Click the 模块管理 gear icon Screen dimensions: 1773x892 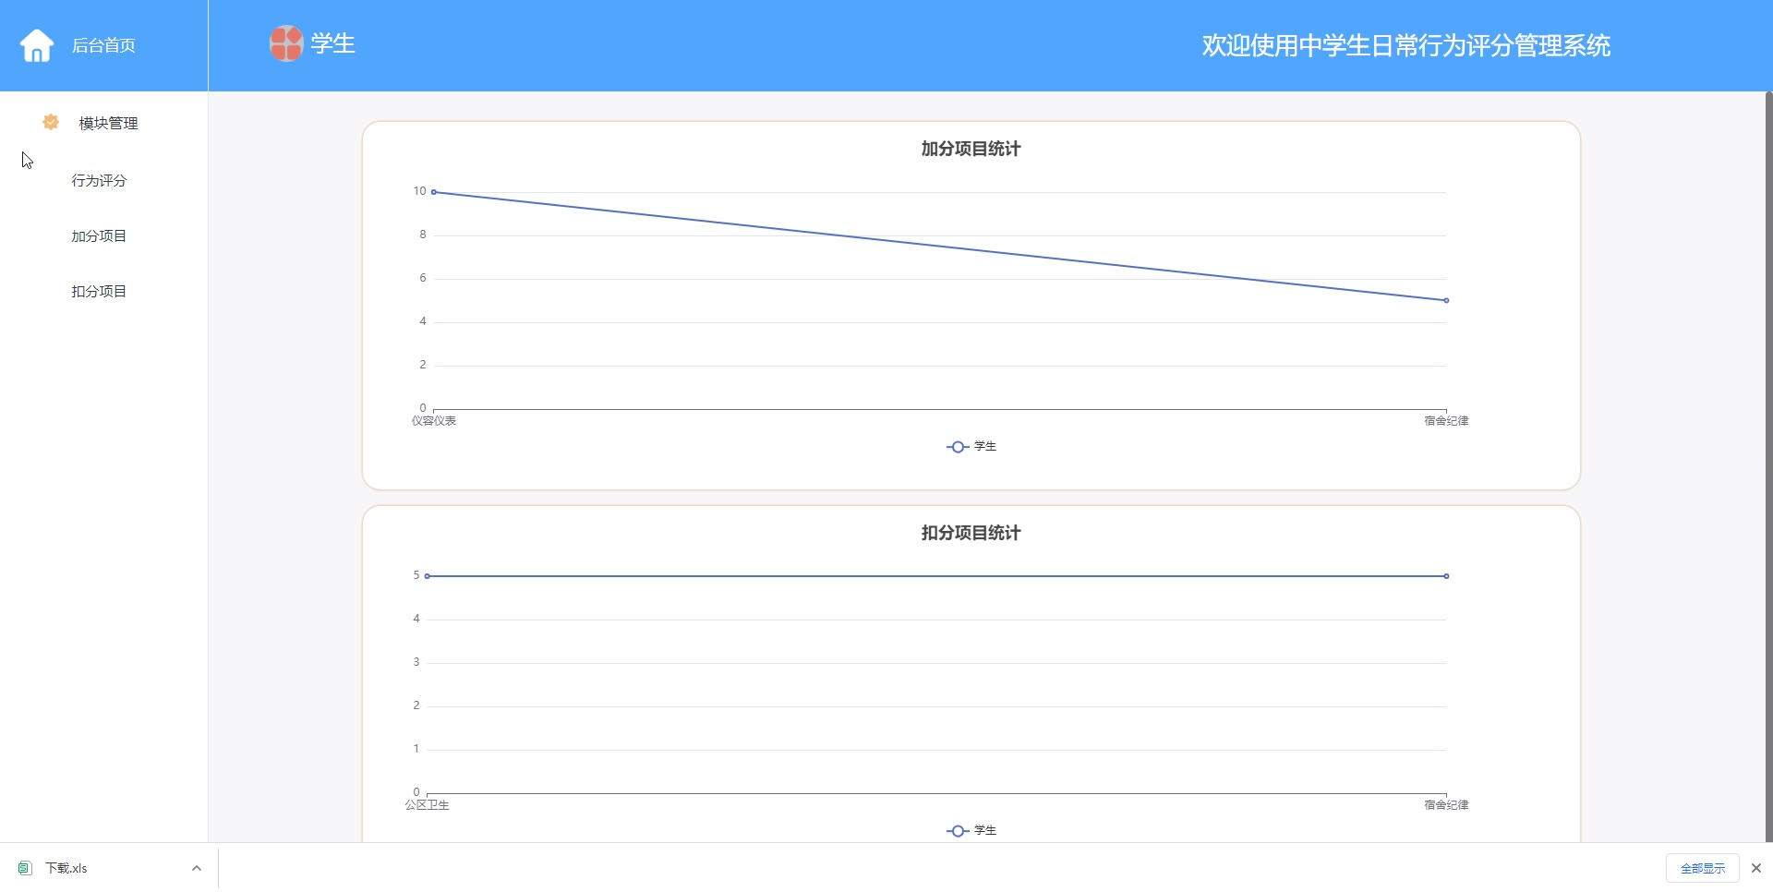(x=51, y=122)
